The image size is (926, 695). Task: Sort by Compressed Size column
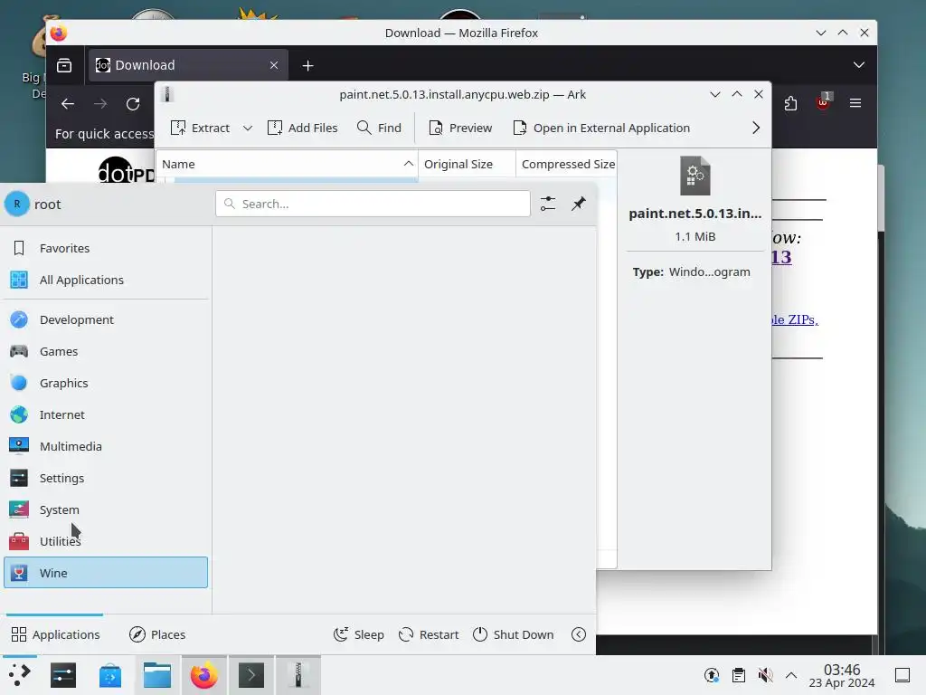pos(566,165)
